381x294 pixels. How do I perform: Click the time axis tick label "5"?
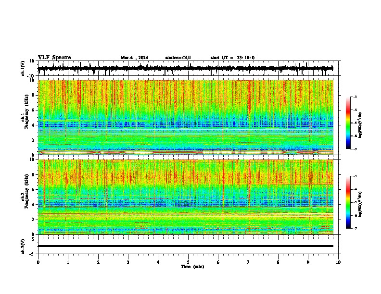point(188,262)
